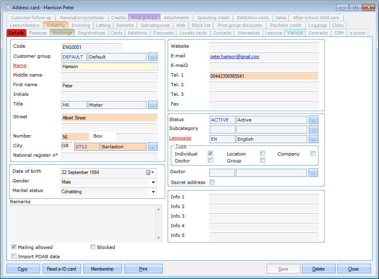
Task: Open the Date of birth calendar picker
Action: [150, 172]
